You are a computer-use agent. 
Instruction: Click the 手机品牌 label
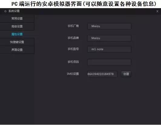tap(73, 38)
